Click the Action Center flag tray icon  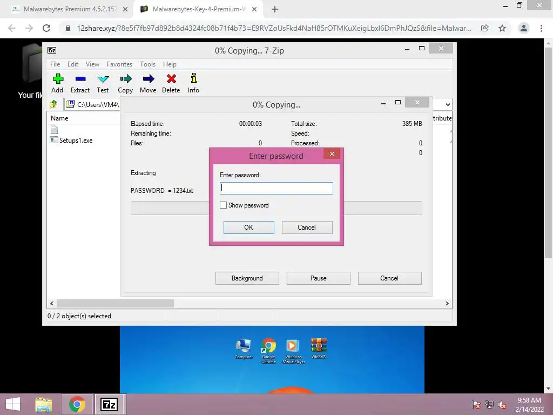pos(476,405)
